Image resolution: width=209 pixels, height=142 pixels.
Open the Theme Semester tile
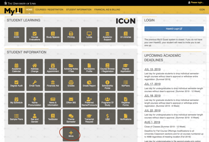tap(71, 117)
